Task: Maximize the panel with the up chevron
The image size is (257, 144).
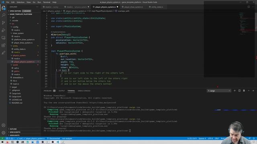Action: 249,91
